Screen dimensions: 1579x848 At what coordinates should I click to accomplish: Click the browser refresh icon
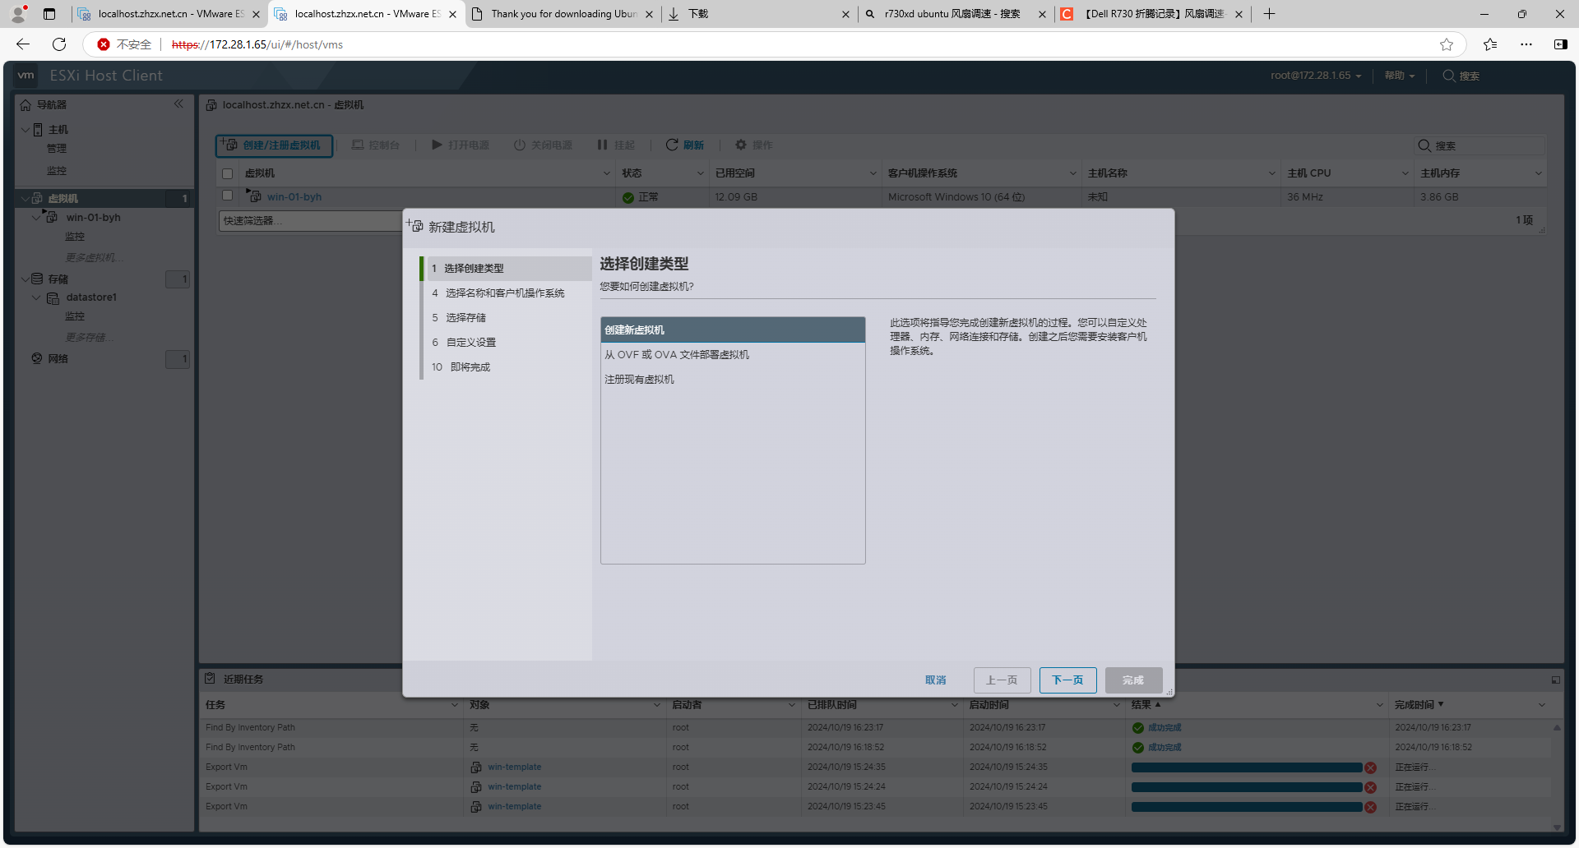tap(59, 44)
